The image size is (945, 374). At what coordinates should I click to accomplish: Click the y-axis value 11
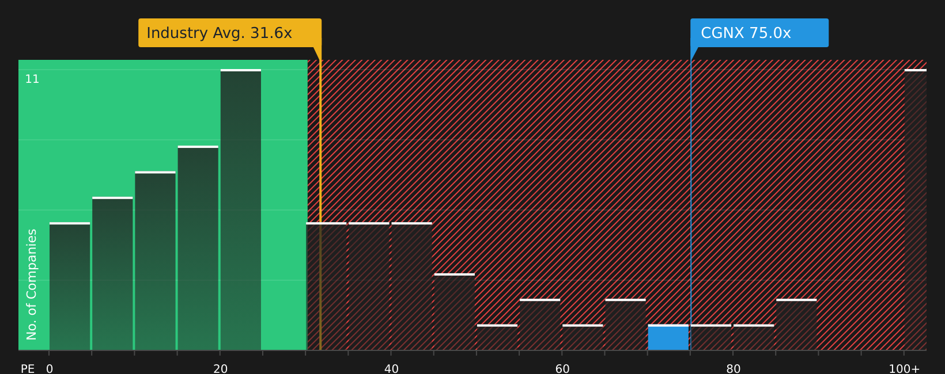pyautogui.click(x=32, y=79)
